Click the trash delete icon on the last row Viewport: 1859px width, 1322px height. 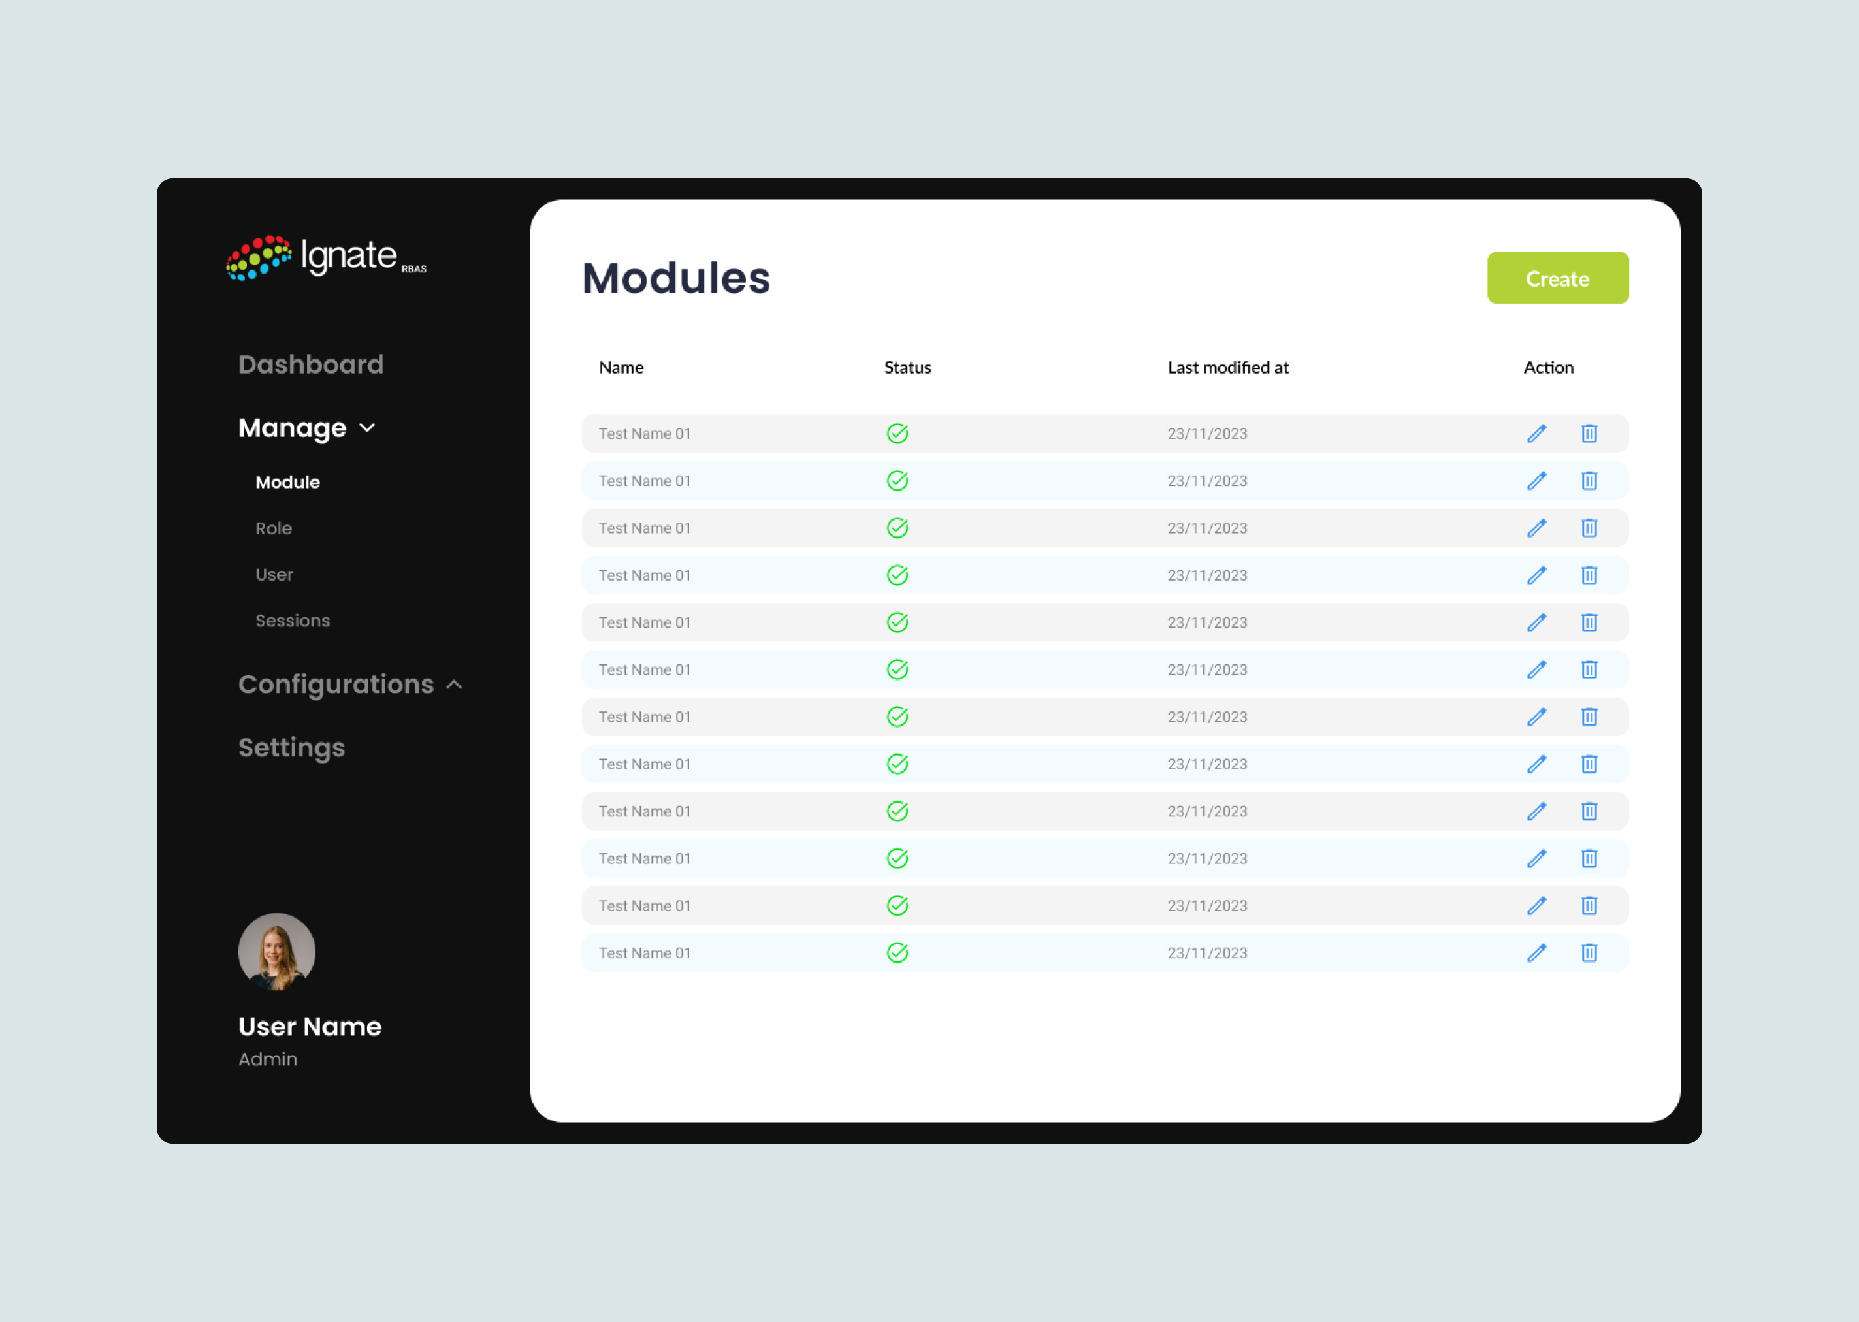click(x=1589, y=952)
